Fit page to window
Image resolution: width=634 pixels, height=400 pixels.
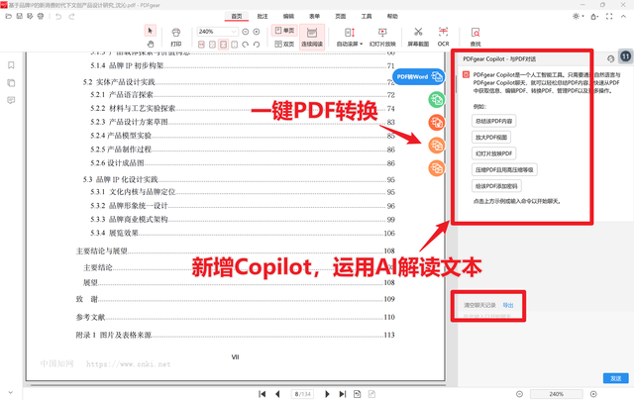[212, 45]
